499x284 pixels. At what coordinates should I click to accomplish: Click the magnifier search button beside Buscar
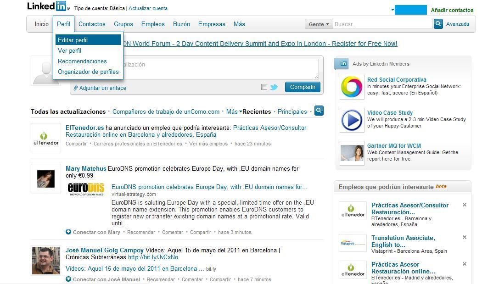coord(438,24)
